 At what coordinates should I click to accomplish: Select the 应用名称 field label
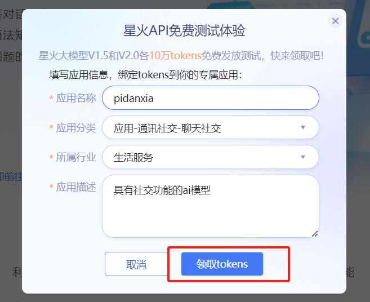tap(76, 98)
